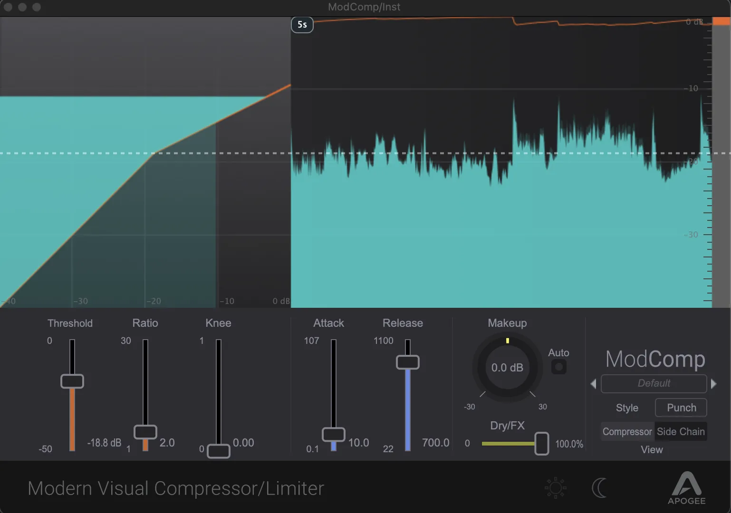Click the Ratio slider handle
The width and height of the screenshot is (731, 513).
[x=145, y=432]
